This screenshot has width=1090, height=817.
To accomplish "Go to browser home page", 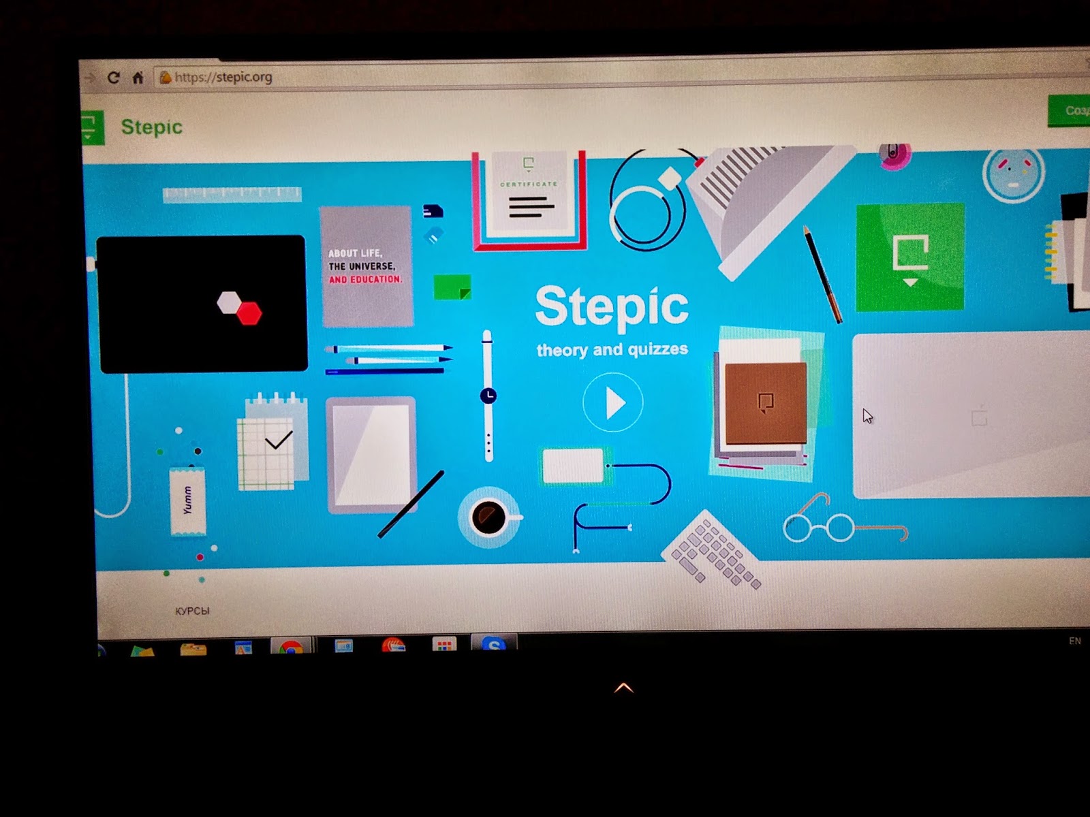I will tap(138, 78).
